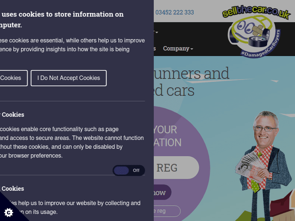Viewport: 295px width, 221px height.
Task: Click I Do Not Accept Cookies button
Action: pyautogui.click(x=69, y=78)
